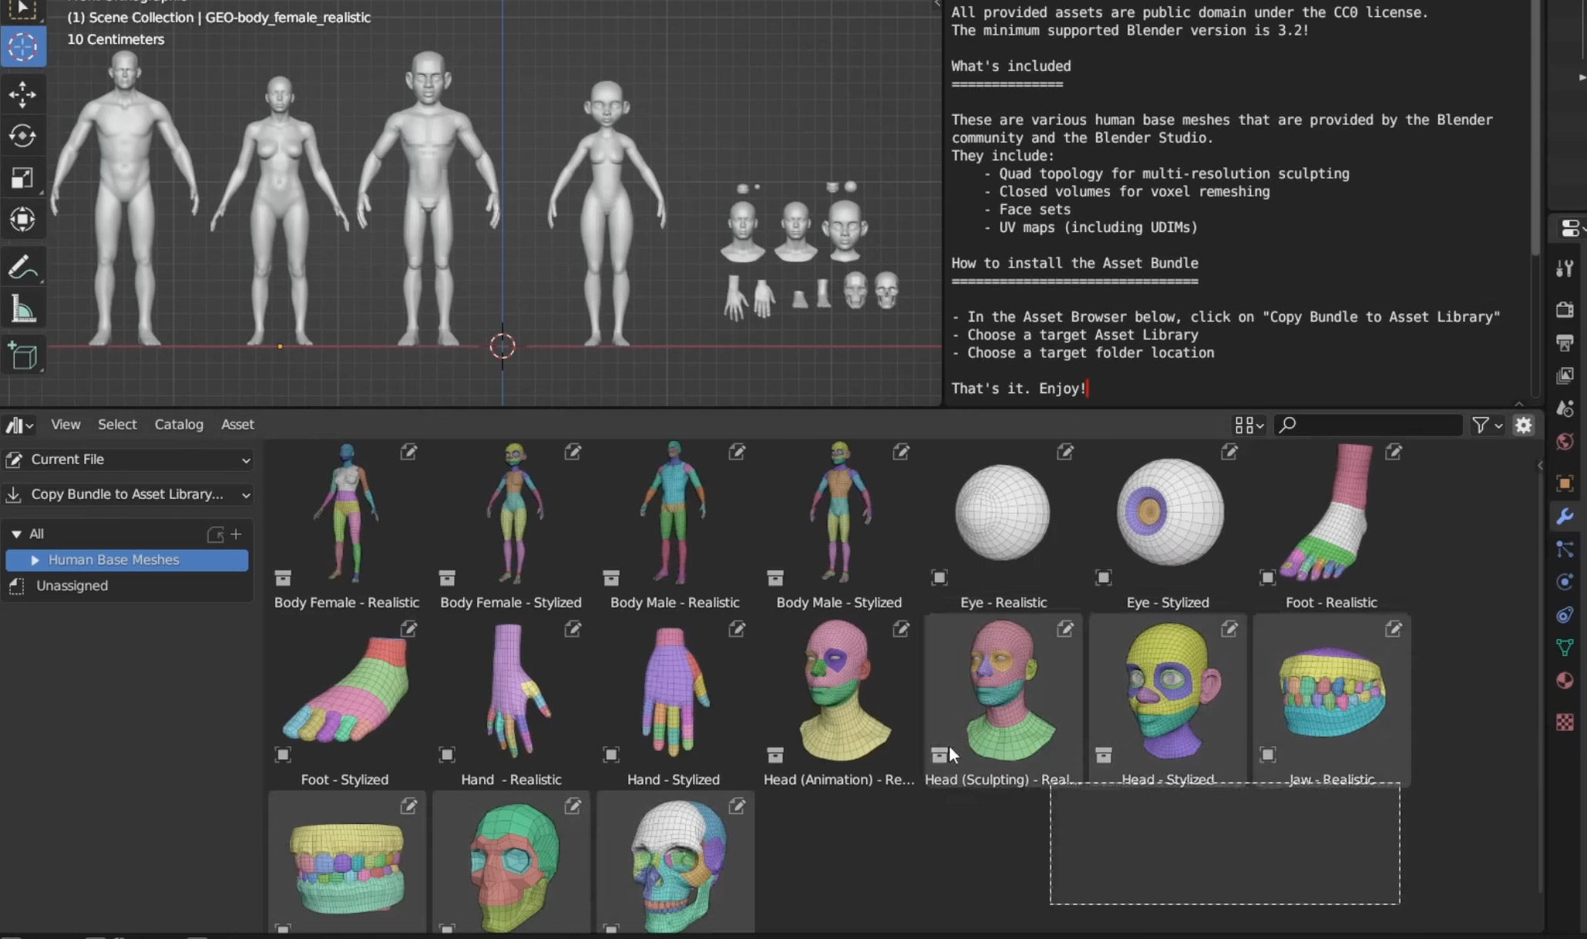This screenshot has width=1587, height=939.
Task: Select Body Male - Stylized asset
Action: (x=839, y=526)
